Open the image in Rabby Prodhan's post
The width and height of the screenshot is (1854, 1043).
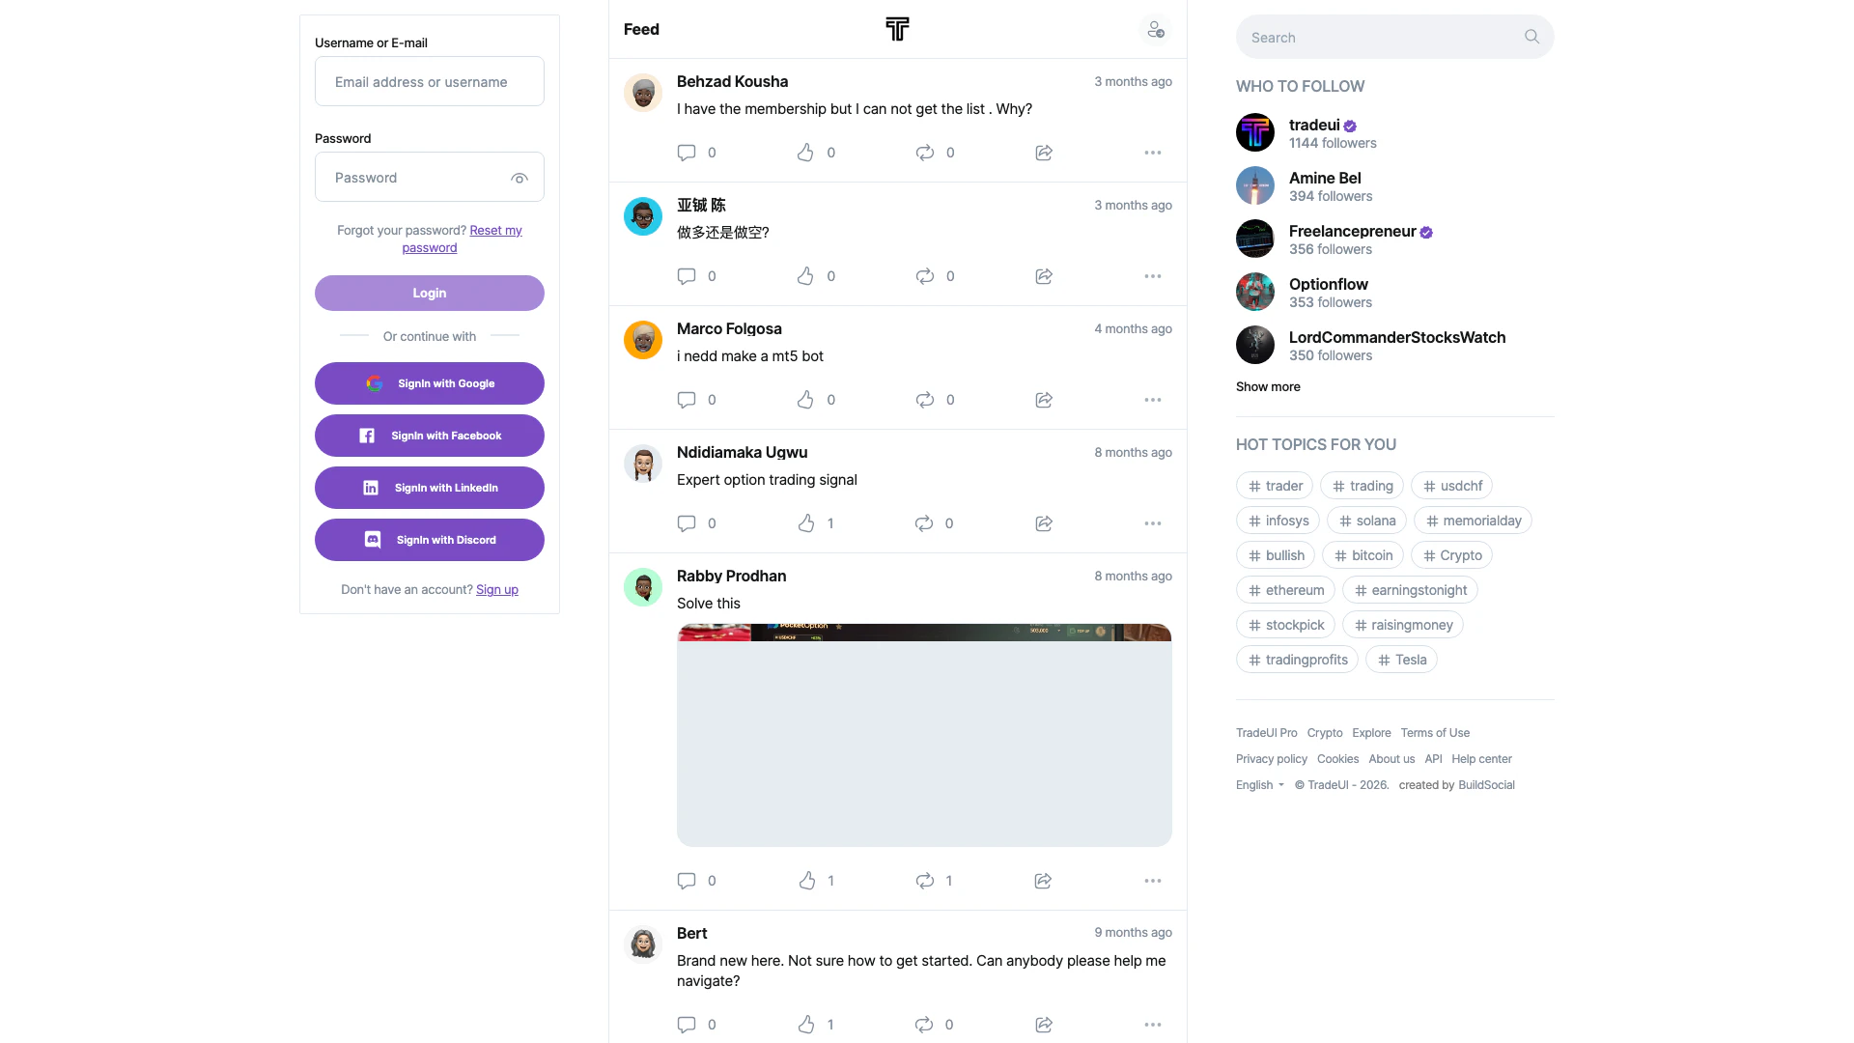pos(924,735)
